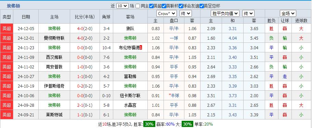Click the 狼队 away team

tap(130, 28)
